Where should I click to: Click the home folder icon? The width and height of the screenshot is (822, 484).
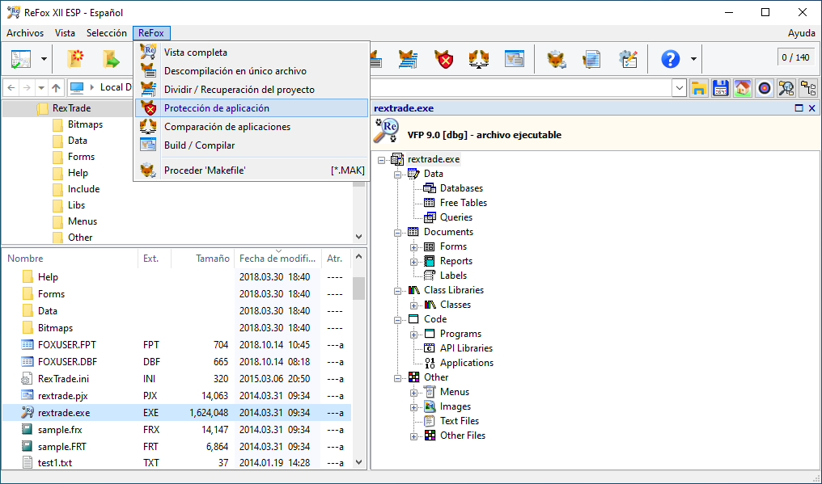click(x=743, y=88)
